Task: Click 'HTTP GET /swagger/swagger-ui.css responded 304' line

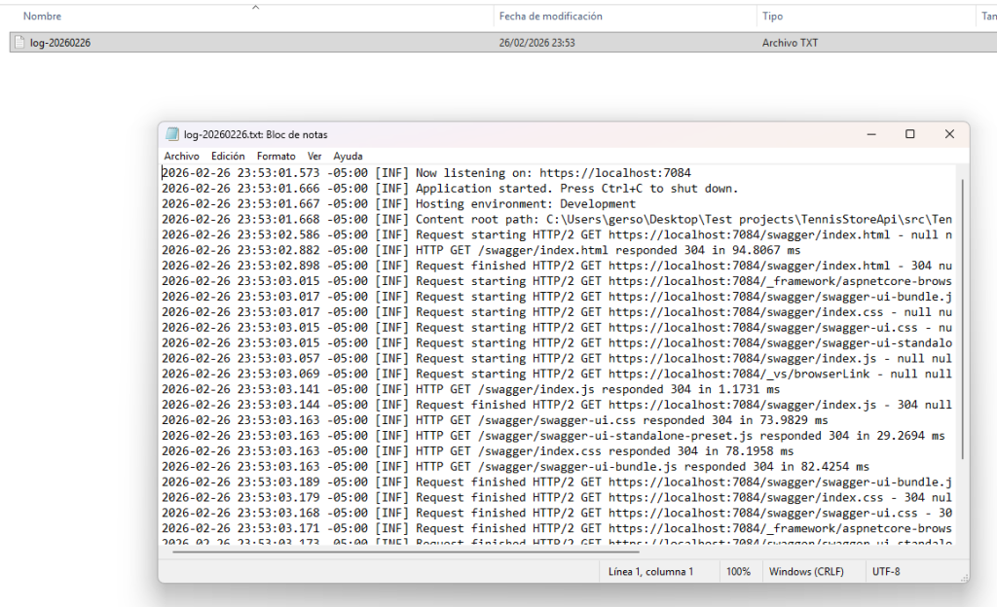Action: click(x=495, y=420)
